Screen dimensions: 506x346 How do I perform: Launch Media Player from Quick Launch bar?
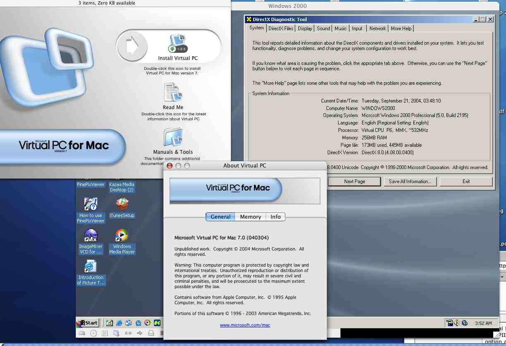click(x=147, y=323)
